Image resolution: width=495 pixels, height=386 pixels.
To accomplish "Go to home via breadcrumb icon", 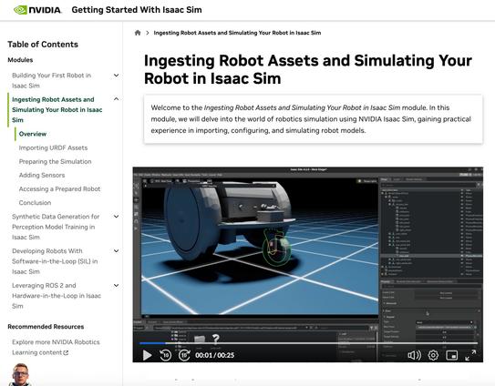I will point(138,33).
